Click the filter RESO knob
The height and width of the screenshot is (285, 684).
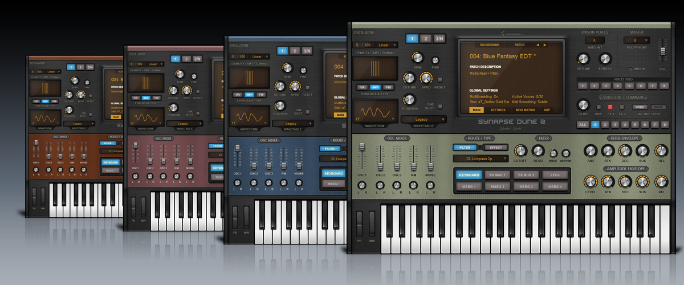[x=538, y=150]
